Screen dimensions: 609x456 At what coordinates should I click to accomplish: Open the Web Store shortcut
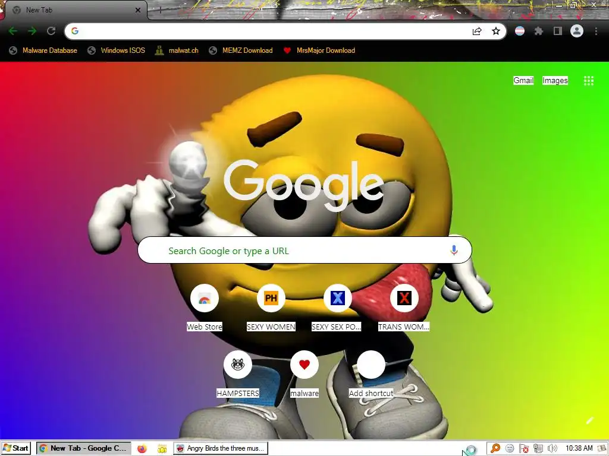pos(205,308)
